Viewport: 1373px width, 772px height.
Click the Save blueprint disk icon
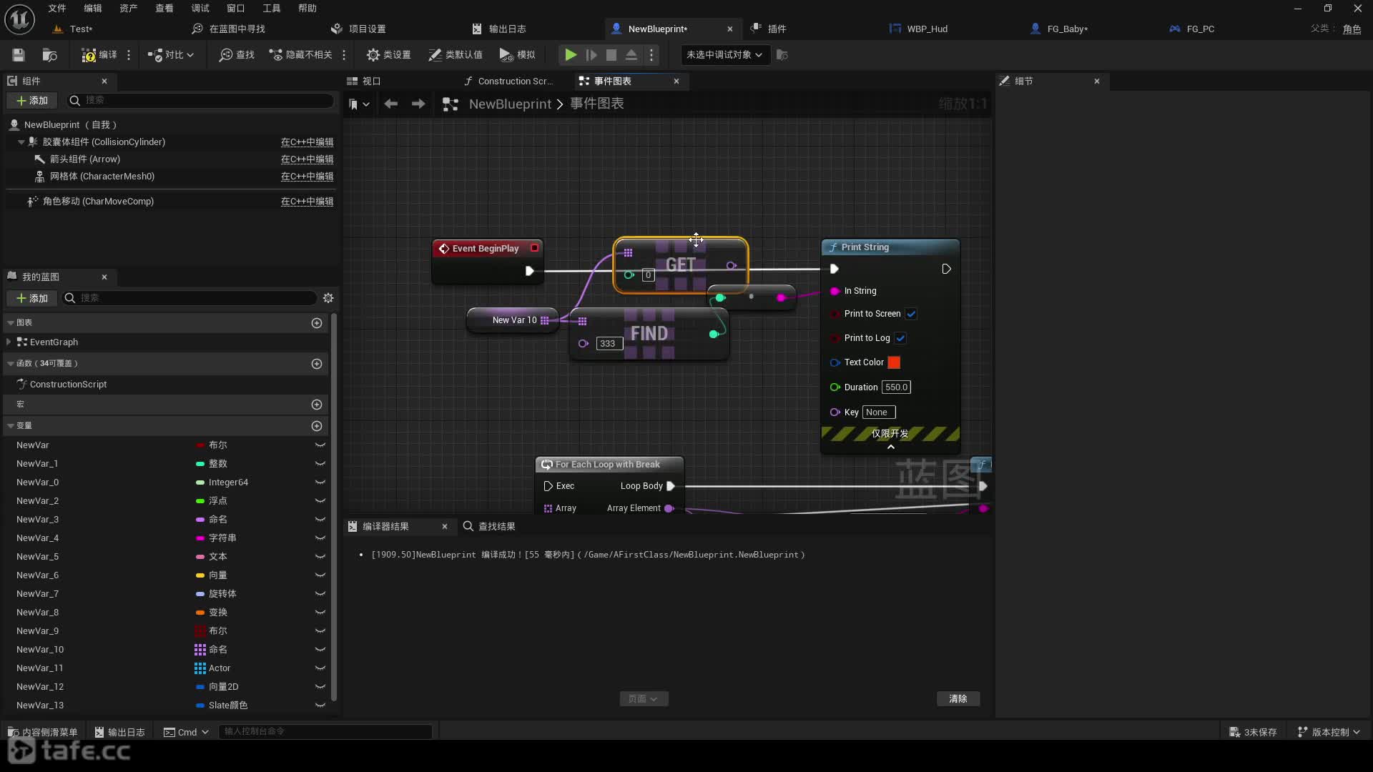(19, 55)
